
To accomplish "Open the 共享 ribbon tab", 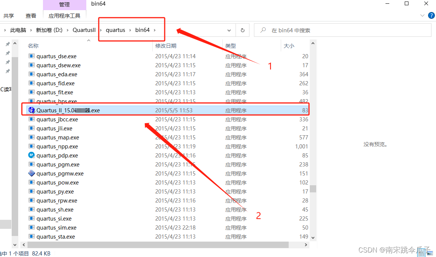I will pyautogui.click(x=9, y=16).
